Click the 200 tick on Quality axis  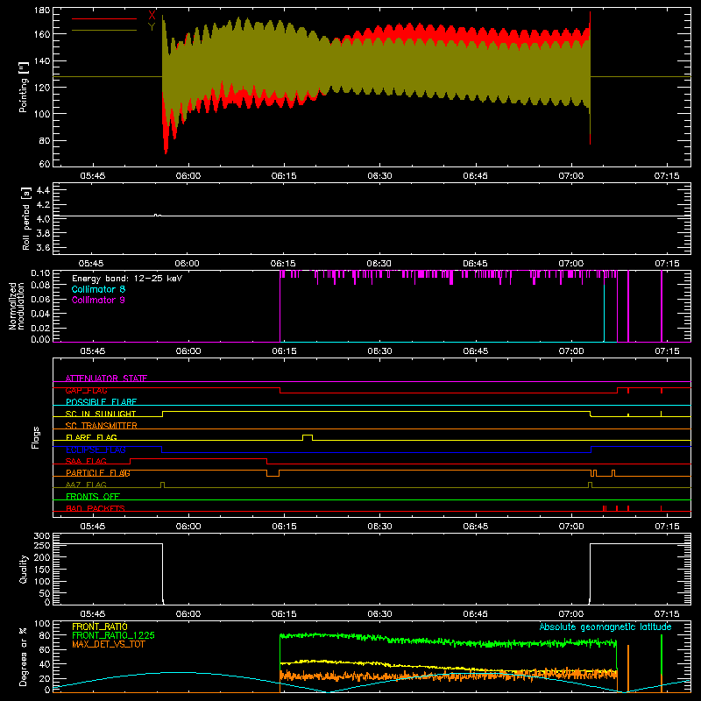[42, 558]
